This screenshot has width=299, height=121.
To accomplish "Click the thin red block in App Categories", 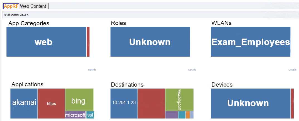I will pos(88,42).
